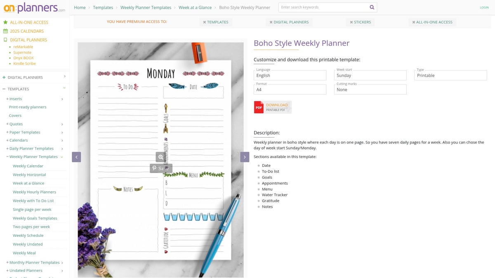Click the Pinterest Save button

(x=161, y=168)
